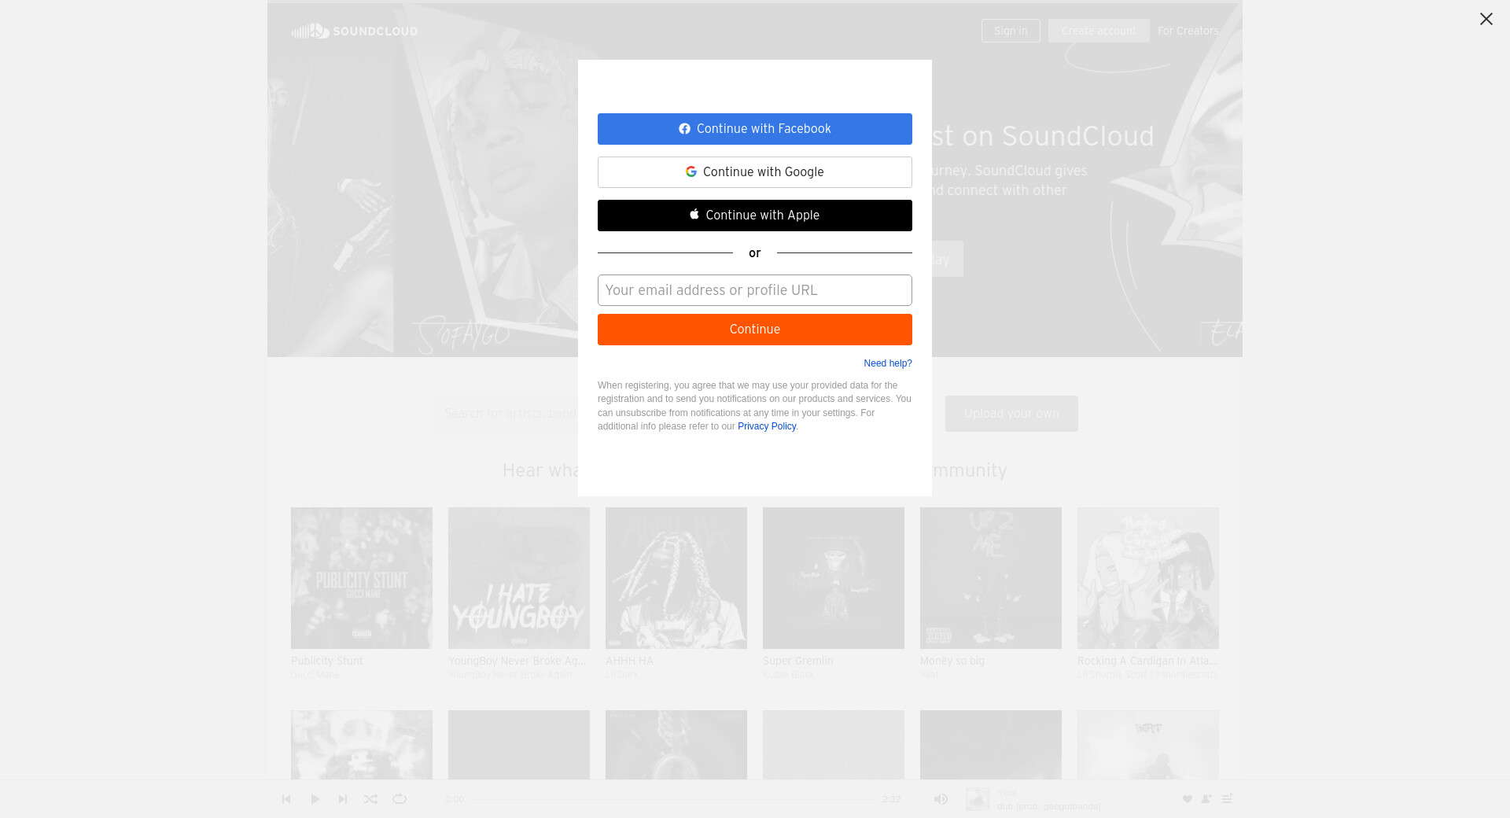Skip to the next track
The height and width of the screenshot is (818, 1510).
click(343, 799)
